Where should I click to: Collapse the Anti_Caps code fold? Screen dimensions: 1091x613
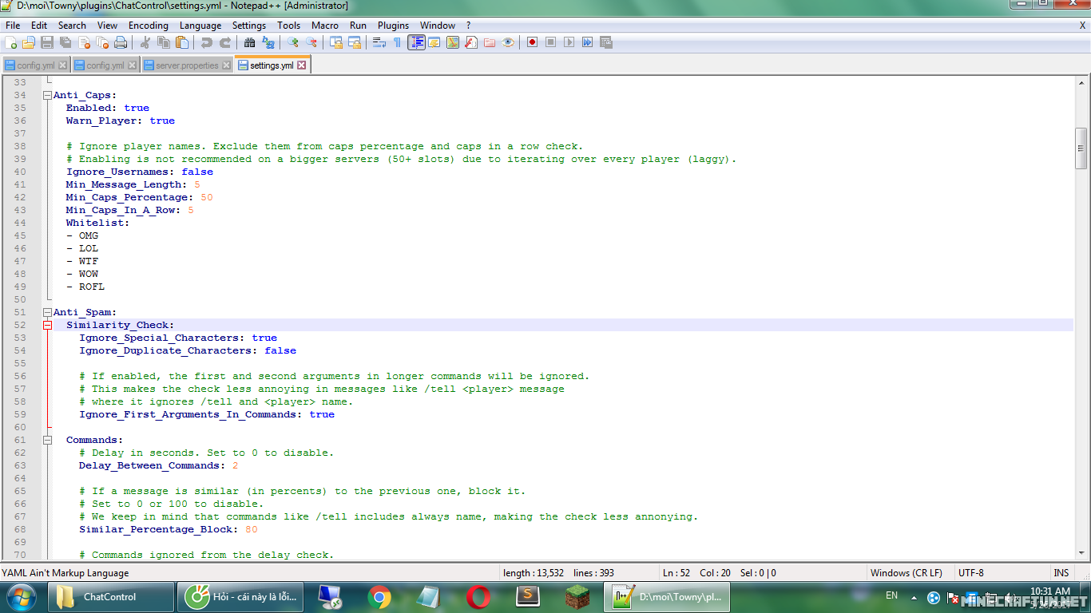(47, 95)
